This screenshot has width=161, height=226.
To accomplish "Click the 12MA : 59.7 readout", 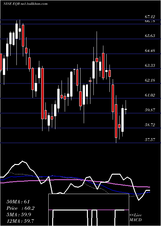I will pyautogui.click(x=20, y=221).
